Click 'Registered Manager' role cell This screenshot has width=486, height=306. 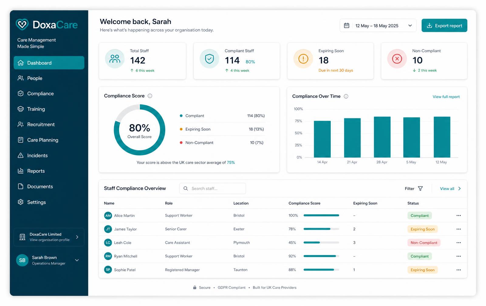click(x=182, y=270)
